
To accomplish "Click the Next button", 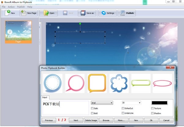I will (x=76, y=120).
